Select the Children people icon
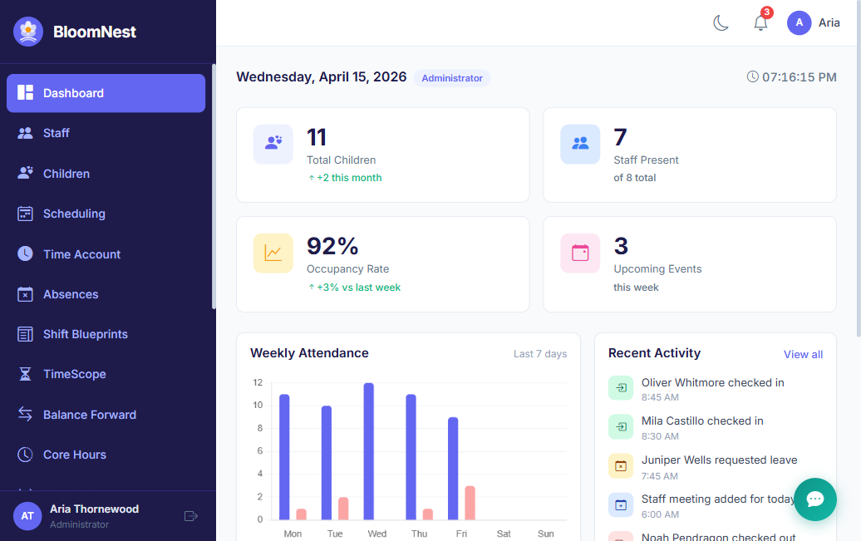Viewport: 861px width, 541px height. click(27, 173)
